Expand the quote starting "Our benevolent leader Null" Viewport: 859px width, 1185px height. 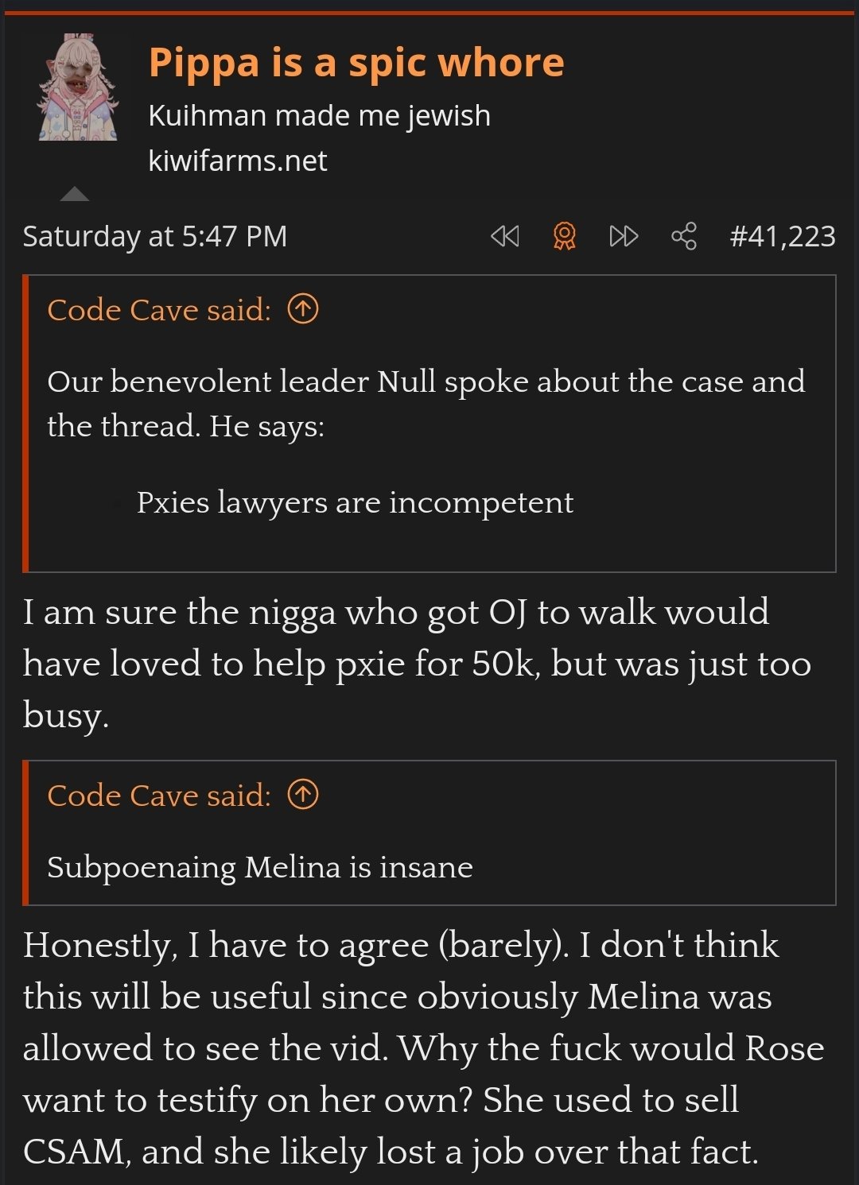click(x=426, y=404)
